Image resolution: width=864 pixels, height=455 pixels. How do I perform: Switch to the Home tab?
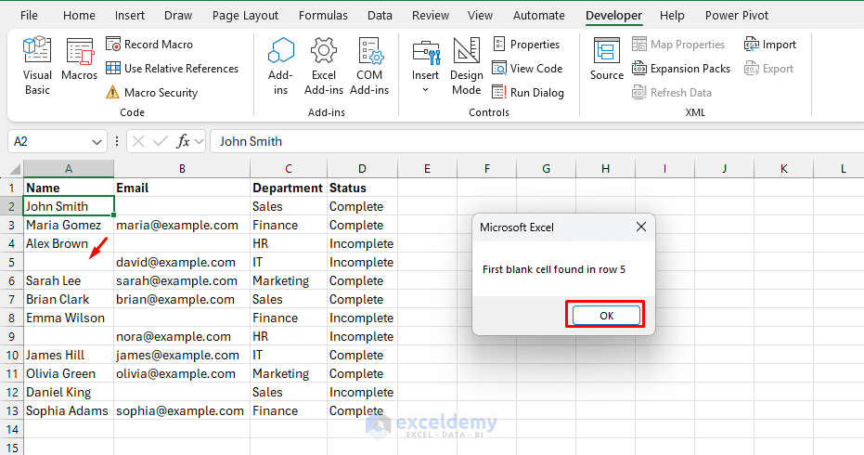[x=79, y=16]
